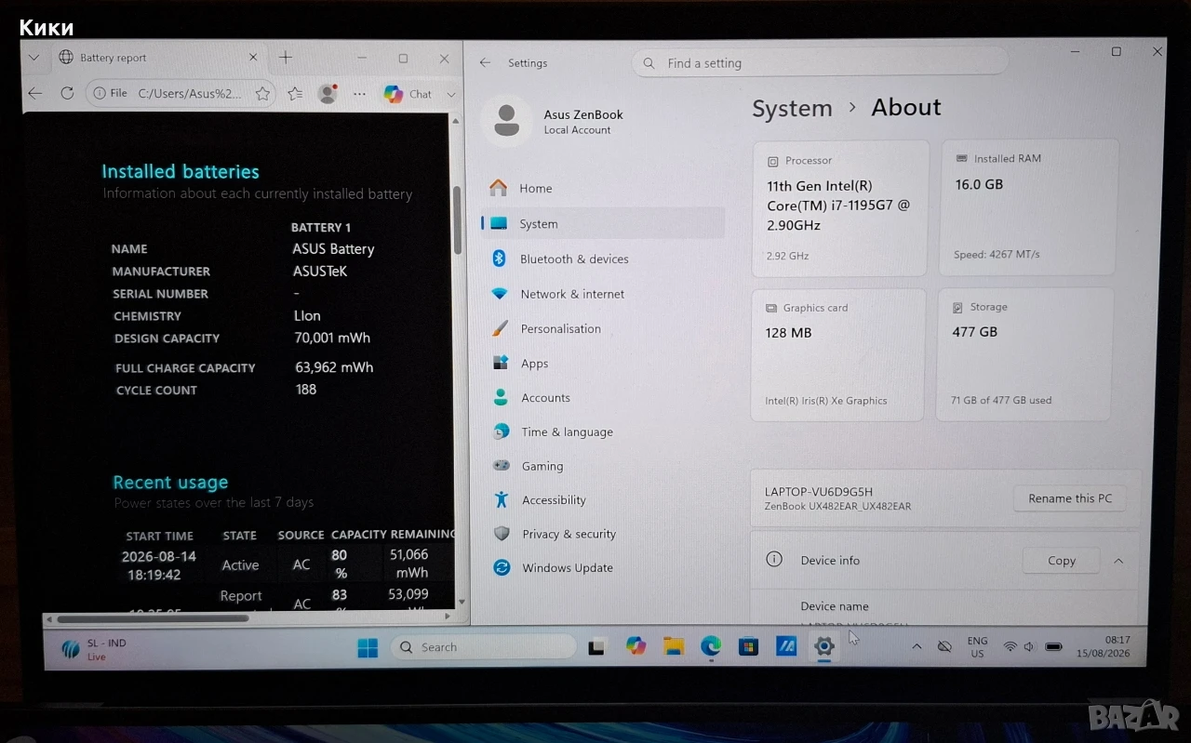Click the Processor info card
1191x743 pixels.
pos(839,208)
